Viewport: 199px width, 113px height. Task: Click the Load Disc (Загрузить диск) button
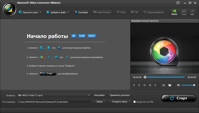pyautogui.click(x=28, y=12)
